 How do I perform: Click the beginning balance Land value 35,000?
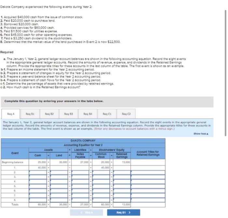63,162
